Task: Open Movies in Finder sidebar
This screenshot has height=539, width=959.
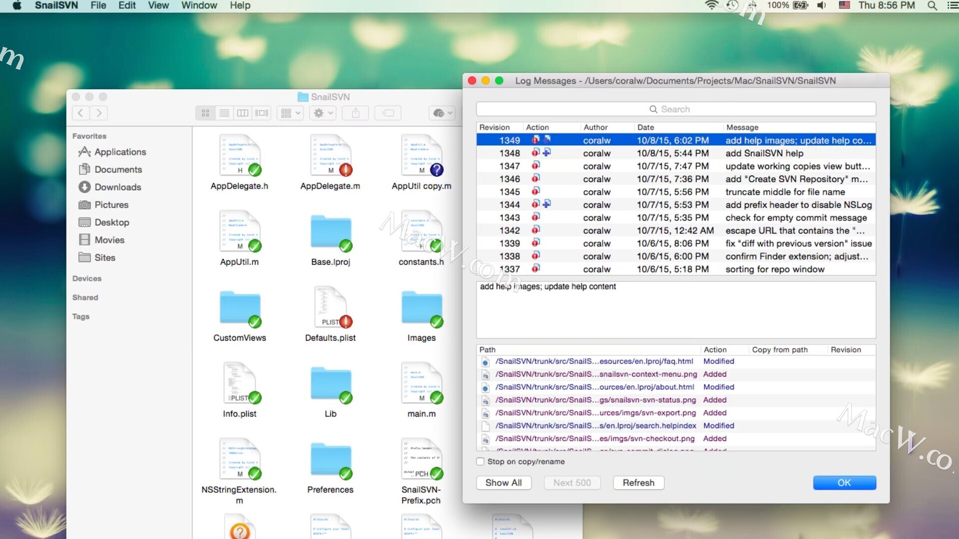Action: (101, 240)
